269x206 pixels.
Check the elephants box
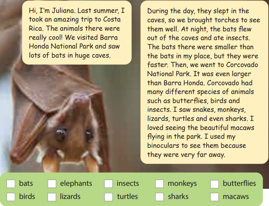pyautogui.click(x=52, y=184)
